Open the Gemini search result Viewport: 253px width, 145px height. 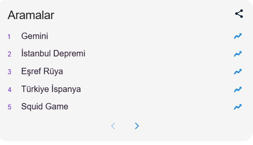tap(35, 36)
